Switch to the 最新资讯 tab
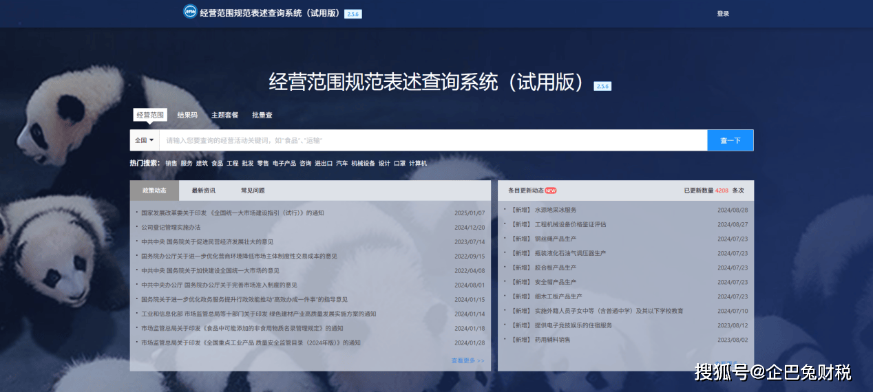 (x=203, y=190)
